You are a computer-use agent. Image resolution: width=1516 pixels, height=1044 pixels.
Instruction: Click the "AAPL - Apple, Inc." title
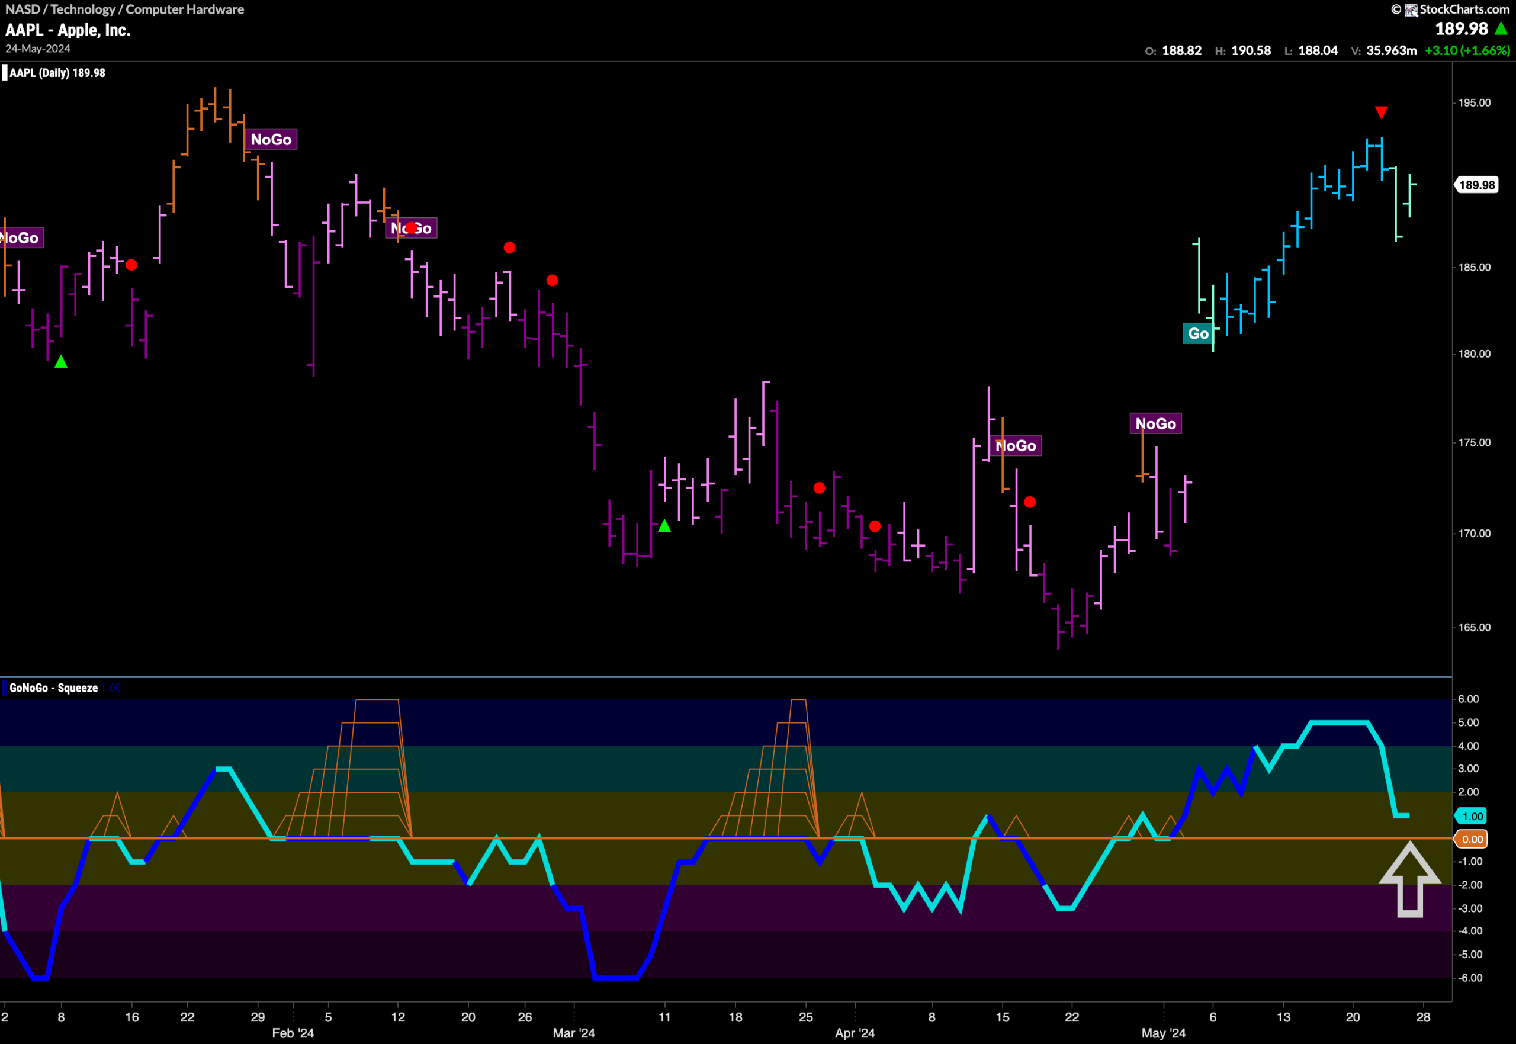[x=68, y=30]
